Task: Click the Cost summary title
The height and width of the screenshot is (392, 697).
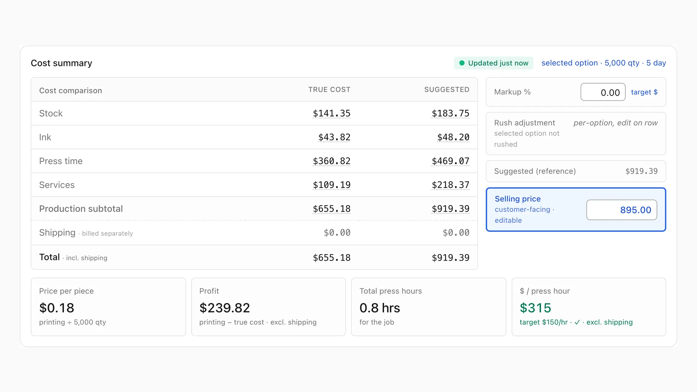Action: point(61,63)
